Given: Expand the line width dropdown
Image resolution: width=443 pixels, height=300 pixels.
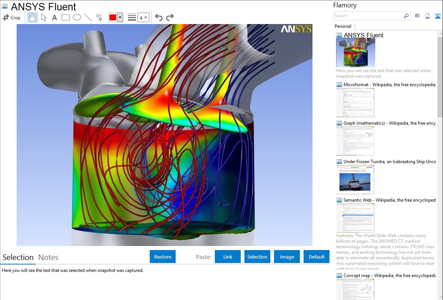Looking at the screenshot, I should click(x=143, y=17).
